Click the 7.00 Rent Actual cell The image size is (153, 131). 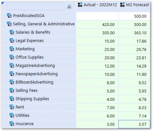[97, 107]
